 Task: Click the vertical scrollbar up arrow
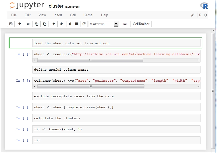click(213, 31)
